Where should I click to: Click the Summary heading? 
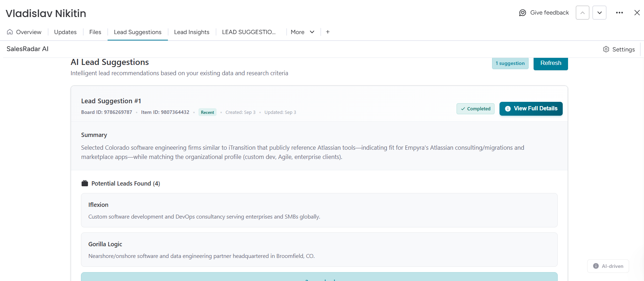coord(94,135)
